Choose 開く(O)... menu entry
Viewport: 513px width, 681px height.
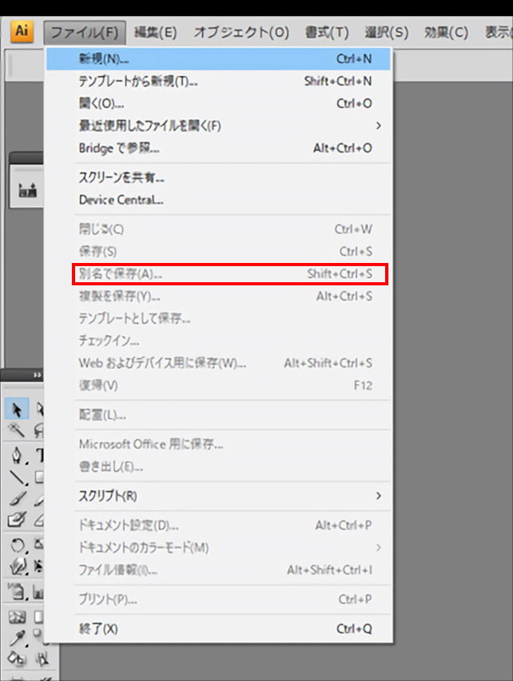coord(218,103)
